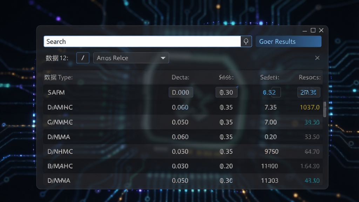Click the 7.00 value in G/NMMC row

[x=270, y=122]
